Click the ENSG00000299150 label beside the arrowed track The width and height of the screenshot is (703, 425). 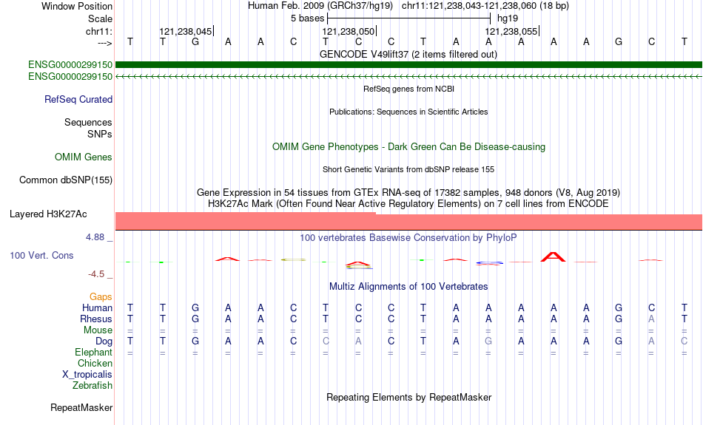(70, 77)
